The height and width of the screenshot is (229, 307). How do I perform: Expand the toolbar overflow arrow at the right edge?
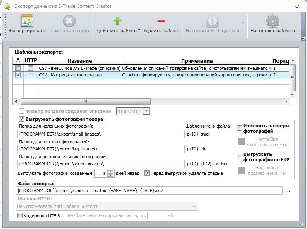click(303, 38)
